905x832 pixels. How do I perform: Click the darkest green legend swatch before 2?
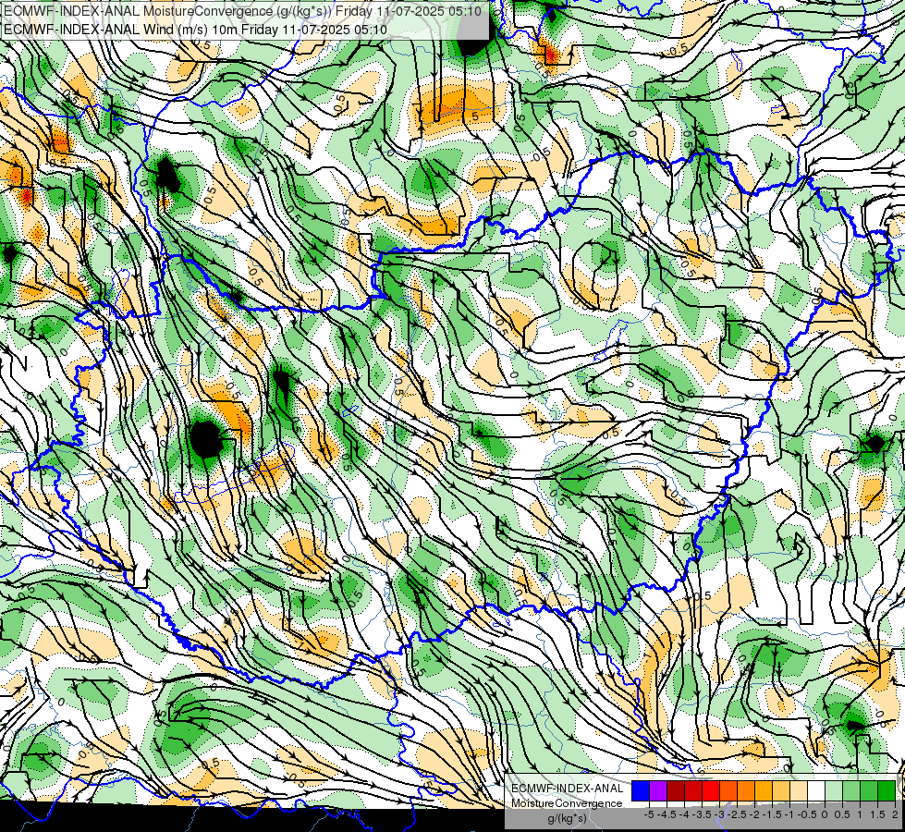(x=887, y=790)
